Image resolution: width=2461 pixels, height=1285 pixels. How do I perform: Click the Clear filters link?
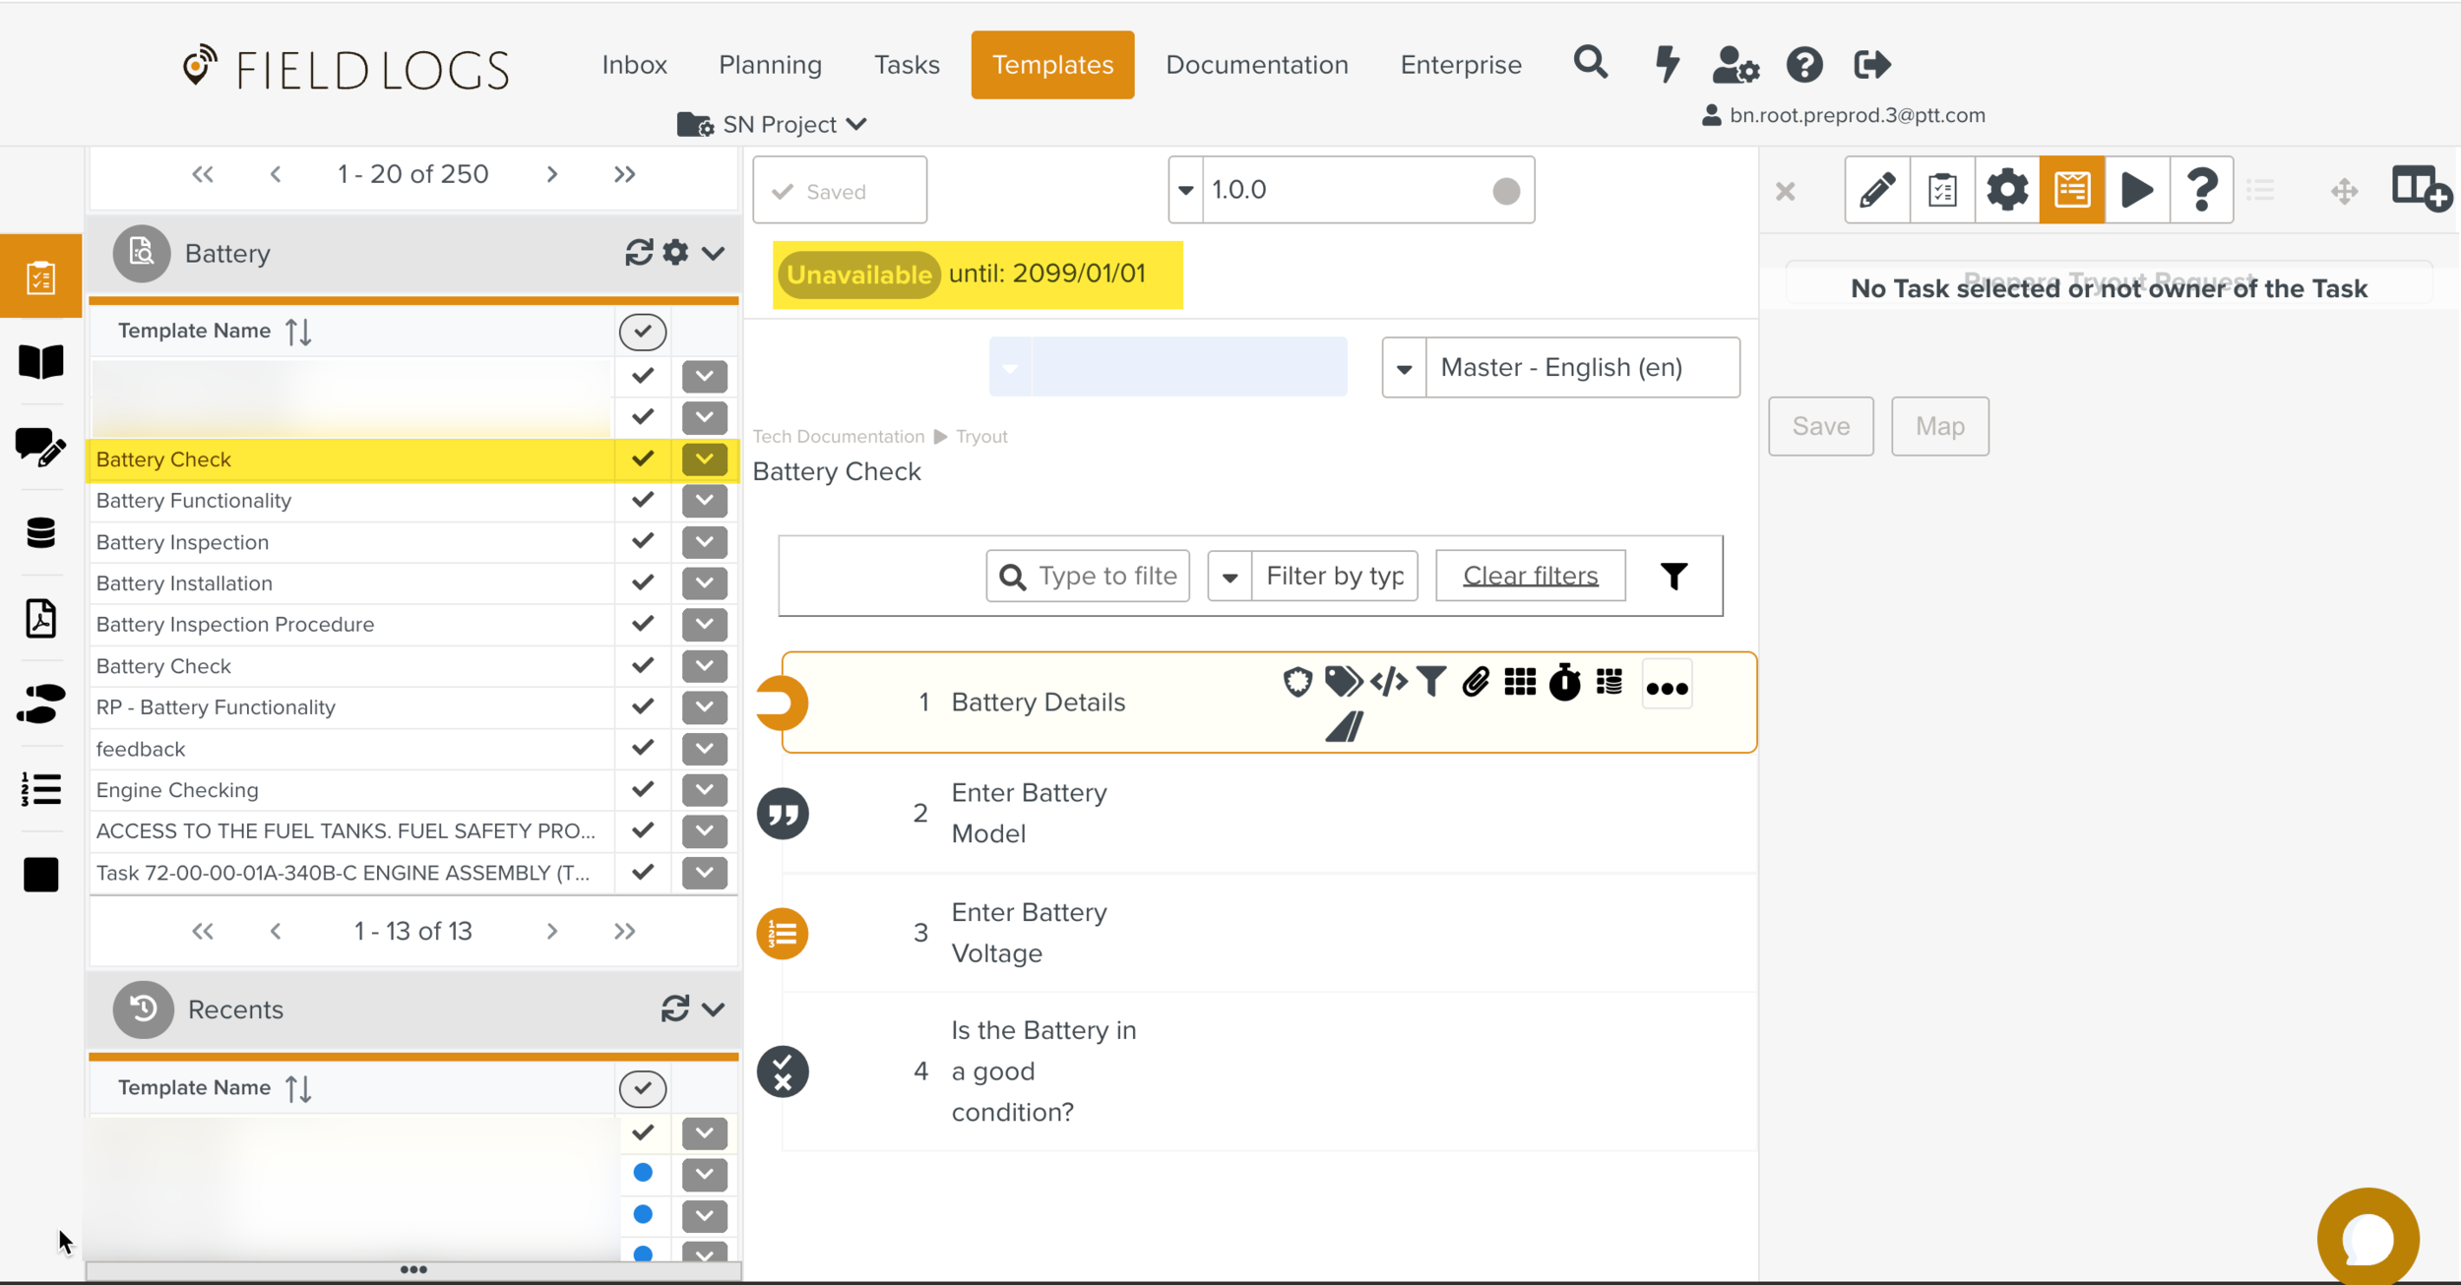[x=1530, y=576]
